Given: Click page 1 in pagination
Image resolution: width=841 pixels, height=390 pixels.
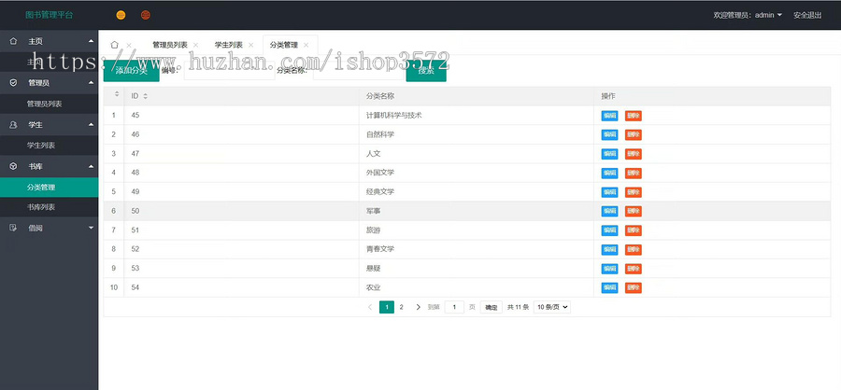Looking at the screenshot, I should coord(387,307).
